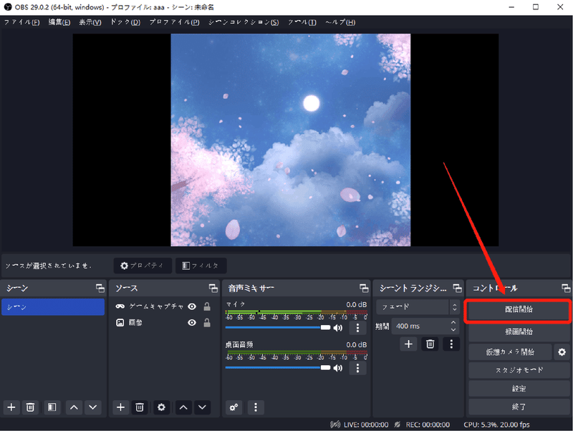573x431 pixels.
Task: Open the フェード transition dropdown
Action: click(418, 307)
